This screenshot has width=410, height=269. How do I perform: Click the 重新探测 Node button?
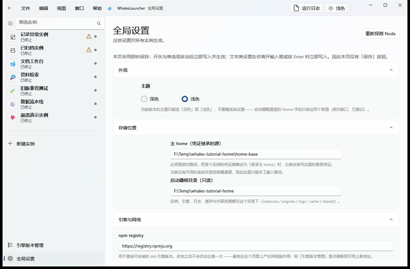pyautogui.click(x=381, y=34)
